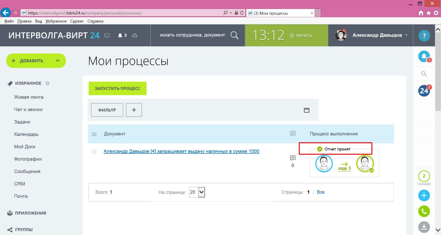Open the ФИЛЬТР button
441x235 pixels.
[x=107, y=110]
